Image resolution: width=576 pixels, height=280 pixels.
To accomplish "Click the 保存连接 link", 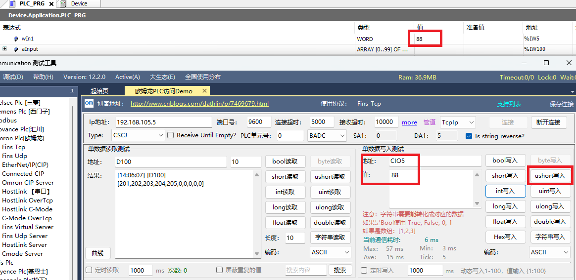I will tap(561, 104).
